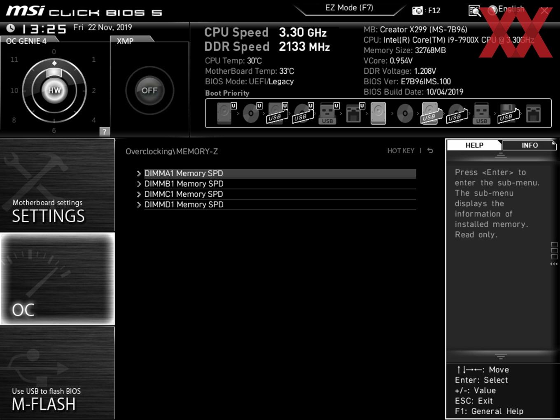Click the MotherBoard Temp 33°C reading
The width and height of the screenshot is (560, 420).
click(x=250, y=71)
